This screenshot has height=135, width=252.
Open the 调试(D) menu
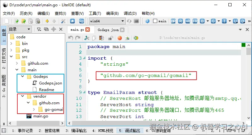130,13
